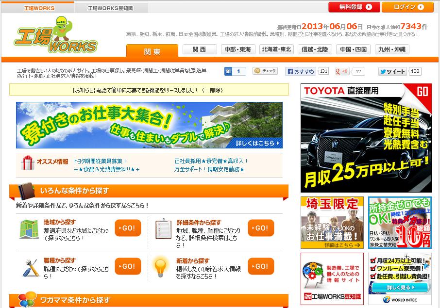Click speech bubbles icon by ワガママ条件から探す

(28, 299)
